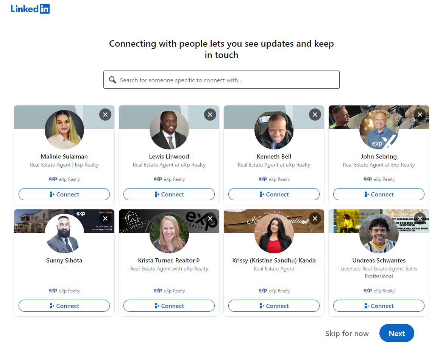
Task: Dismiss Krista Turner's suggestion card
Action: pyautogui.click(x=210, y=218)
